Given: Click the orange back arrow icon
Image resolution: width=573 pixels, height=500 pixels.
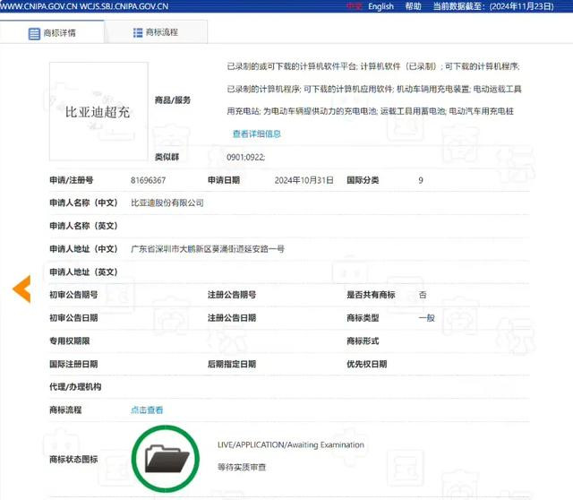Looking at the screenshot, I should [21, 289].
